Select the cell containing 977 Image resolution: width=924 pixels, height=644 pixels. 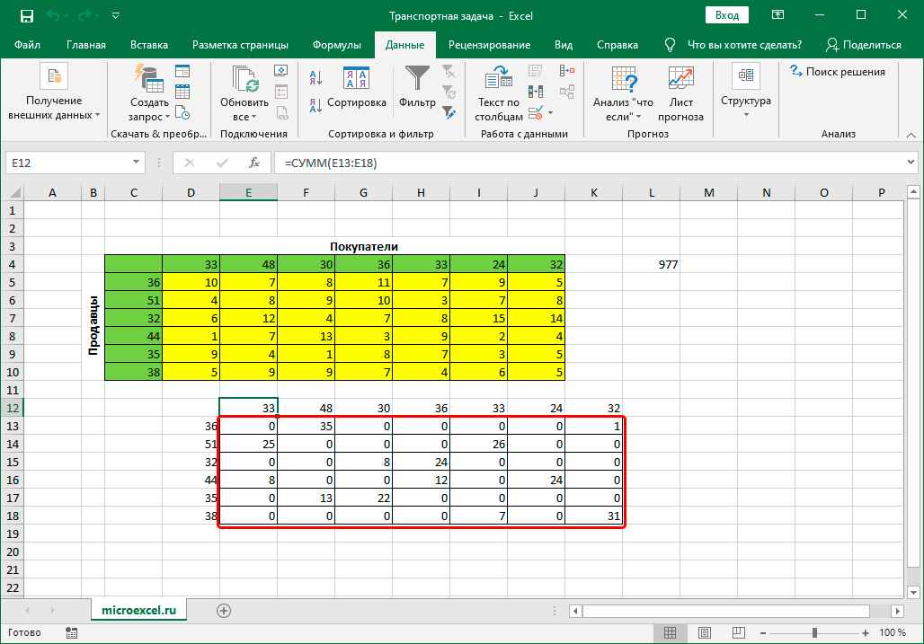[x=651, y=264]
